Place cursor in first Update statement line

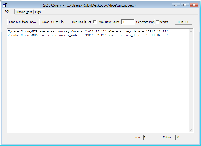[x=89, y=31]
